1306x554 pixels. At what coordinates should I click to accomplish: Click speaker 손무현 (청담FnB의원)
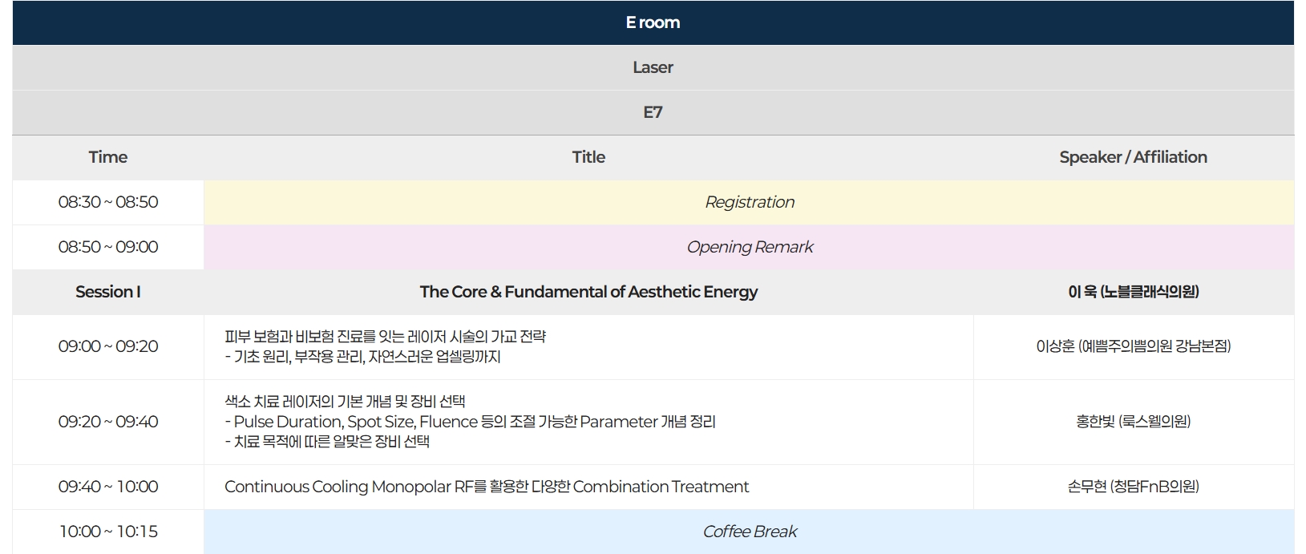(x=1134, y=487)
